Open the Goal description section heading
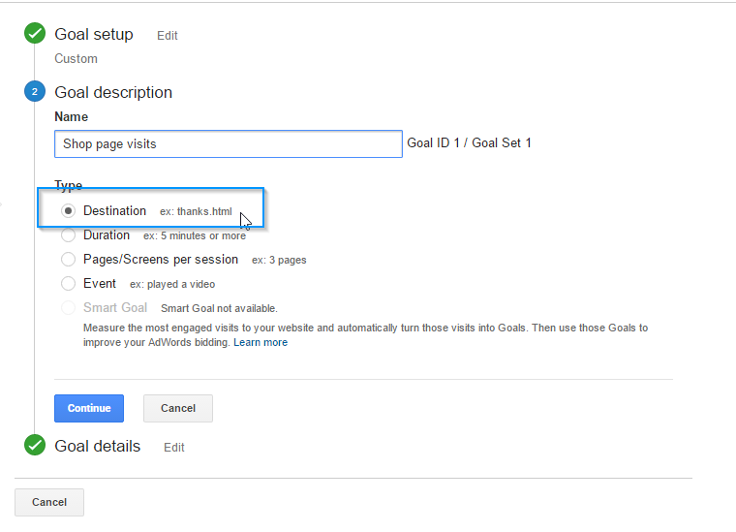Screen dimensions: 736x532 113,92
